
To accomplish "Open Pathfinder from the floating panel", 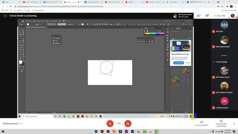I will (56, 44).
